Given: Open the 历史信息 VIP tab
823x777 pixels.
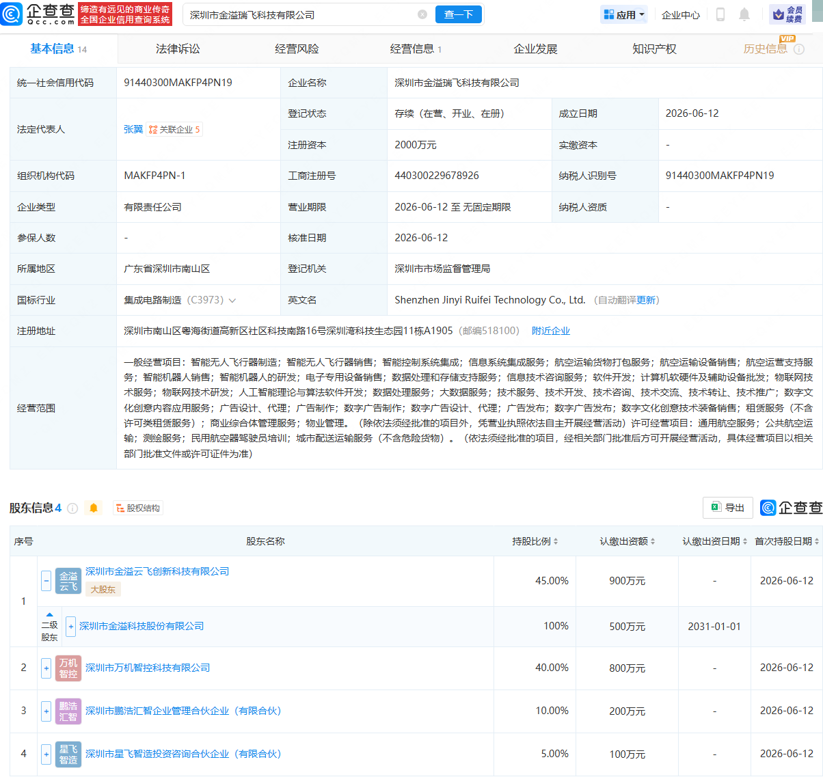Looking at the screenshot, I should pos(765,49).
